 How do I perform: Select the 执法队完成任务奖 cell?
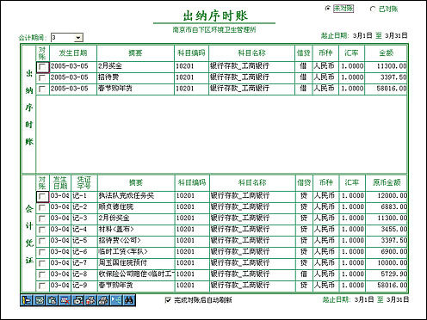[x=136, y=196]
